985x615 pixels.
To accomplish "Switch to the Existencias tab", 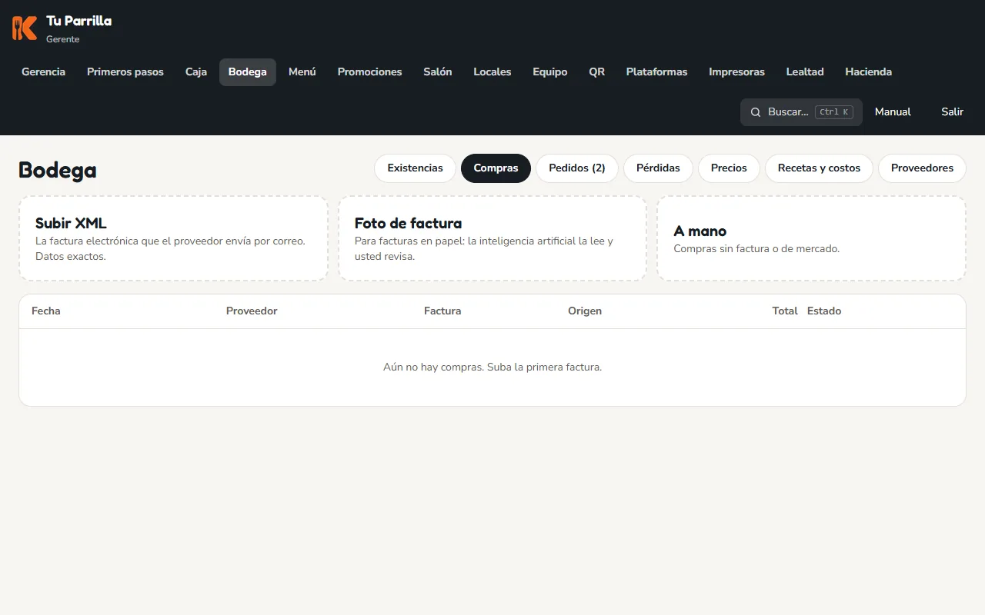I will 416,168.
